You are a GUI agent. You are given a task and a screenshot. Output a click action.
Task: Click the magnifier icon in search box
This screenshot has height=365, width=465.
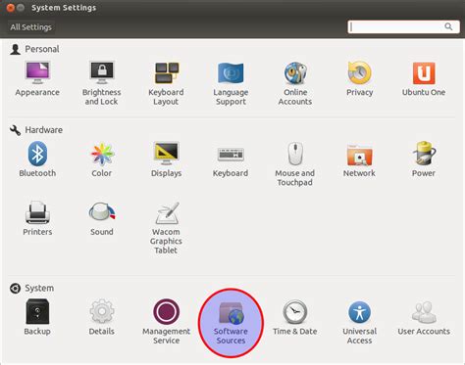click(448, 26)
